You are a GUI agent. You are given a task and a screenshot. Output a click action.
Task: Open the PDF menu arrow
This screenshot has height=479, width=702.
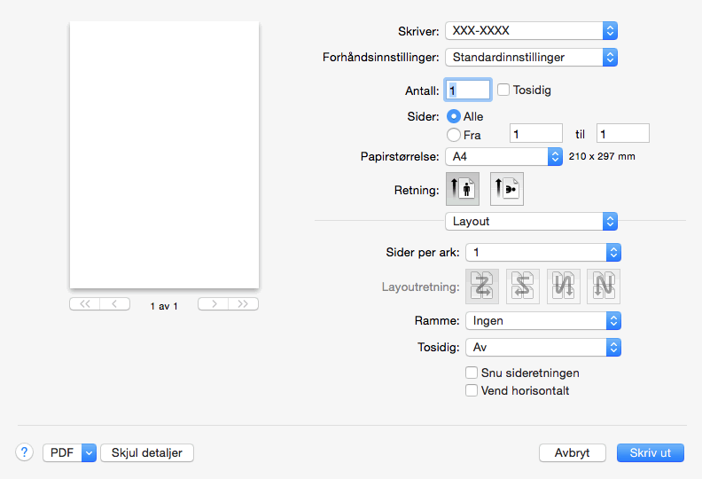coord(90,453)
